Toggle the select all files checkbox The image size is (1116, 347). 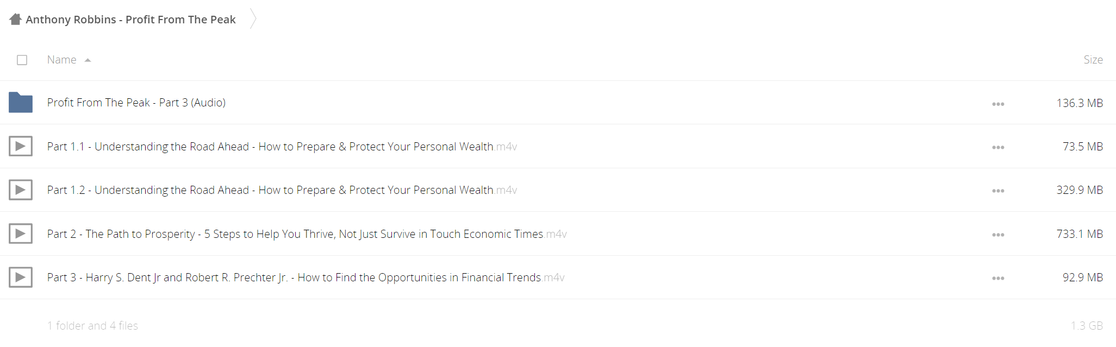pyautogui.click(x=22, y=60)
